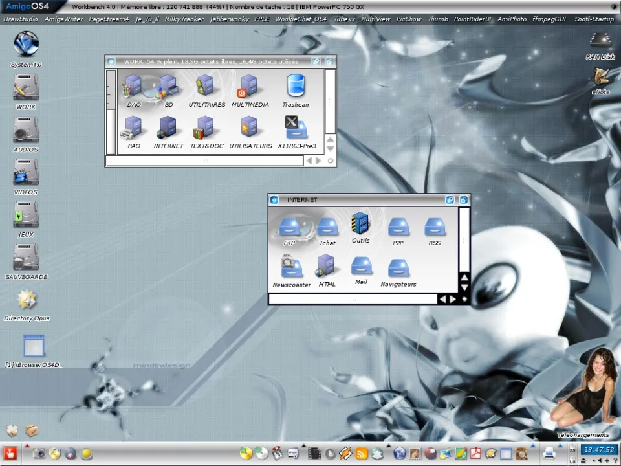The height and width of the screenshot is (466, 621).
Task: Launch Newscoaster from INTERNET window
Action: coord(291,267)
